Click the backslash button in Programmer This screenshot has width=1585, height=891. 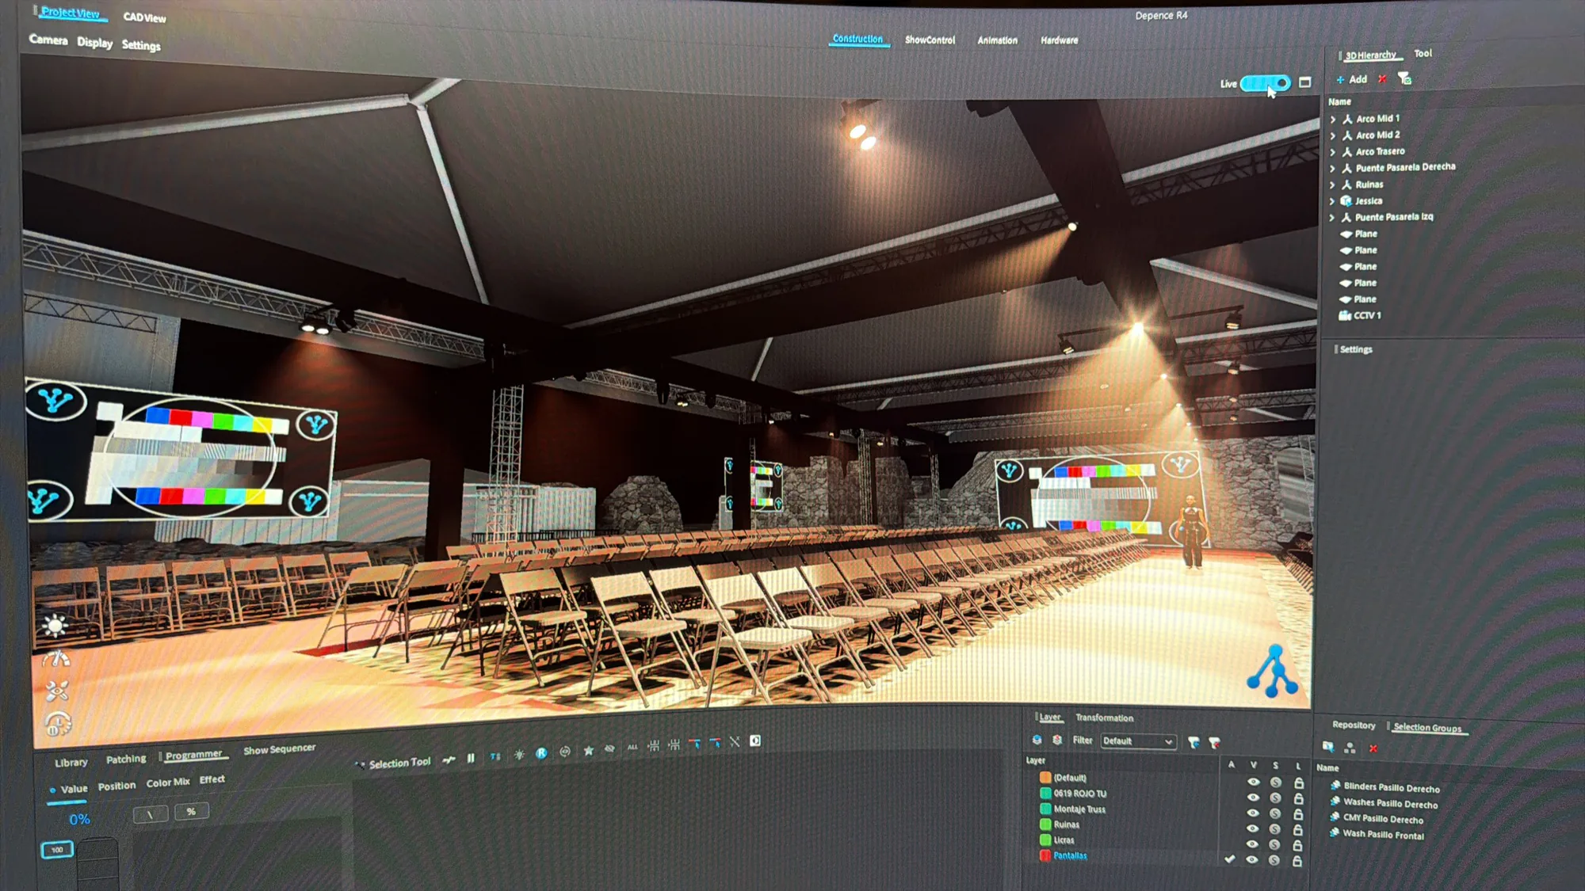pyautogui.click(x=150, y=814)
